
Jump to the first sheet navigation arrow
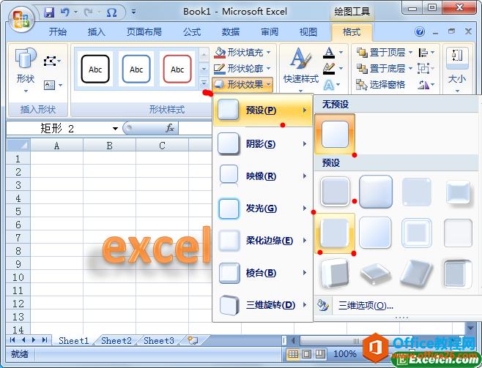pos(12,339)
